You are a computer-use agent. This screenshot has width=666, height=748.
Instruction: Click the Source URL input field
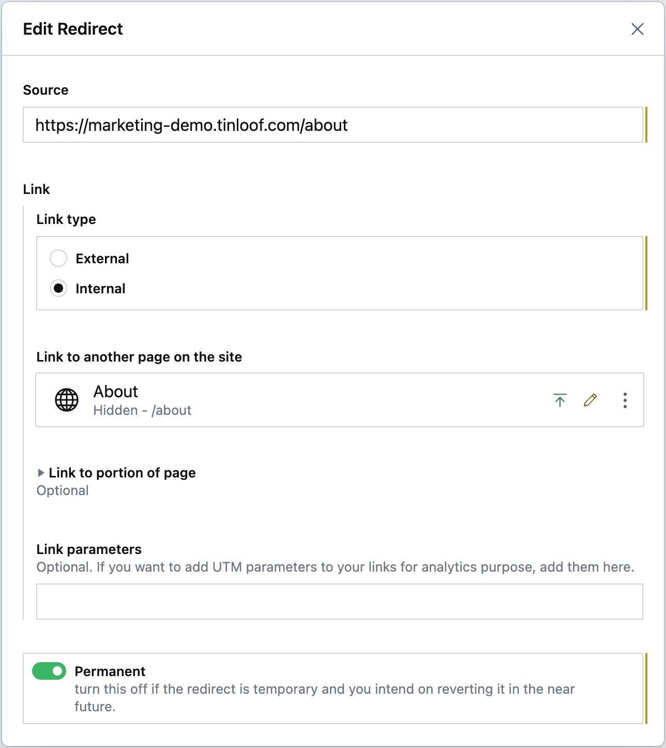pos(332,125)
